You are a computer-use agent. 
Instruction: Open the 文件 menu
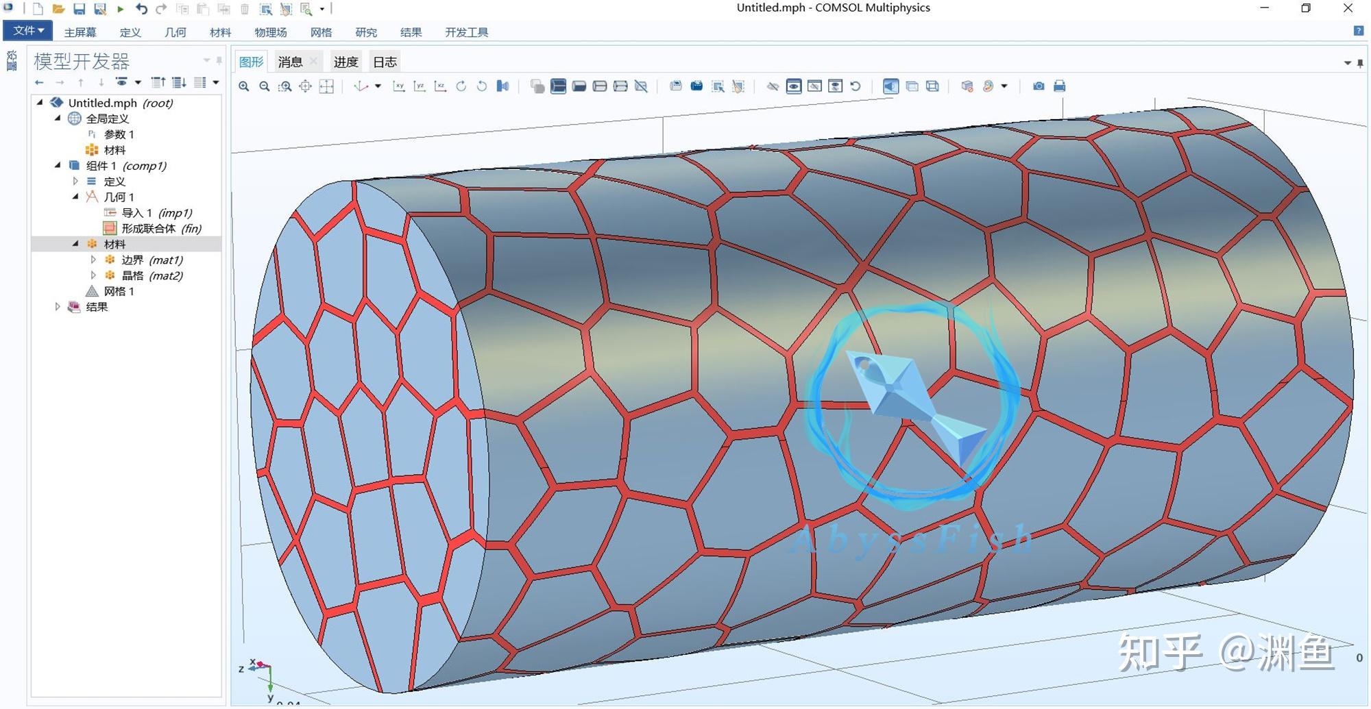26,30
